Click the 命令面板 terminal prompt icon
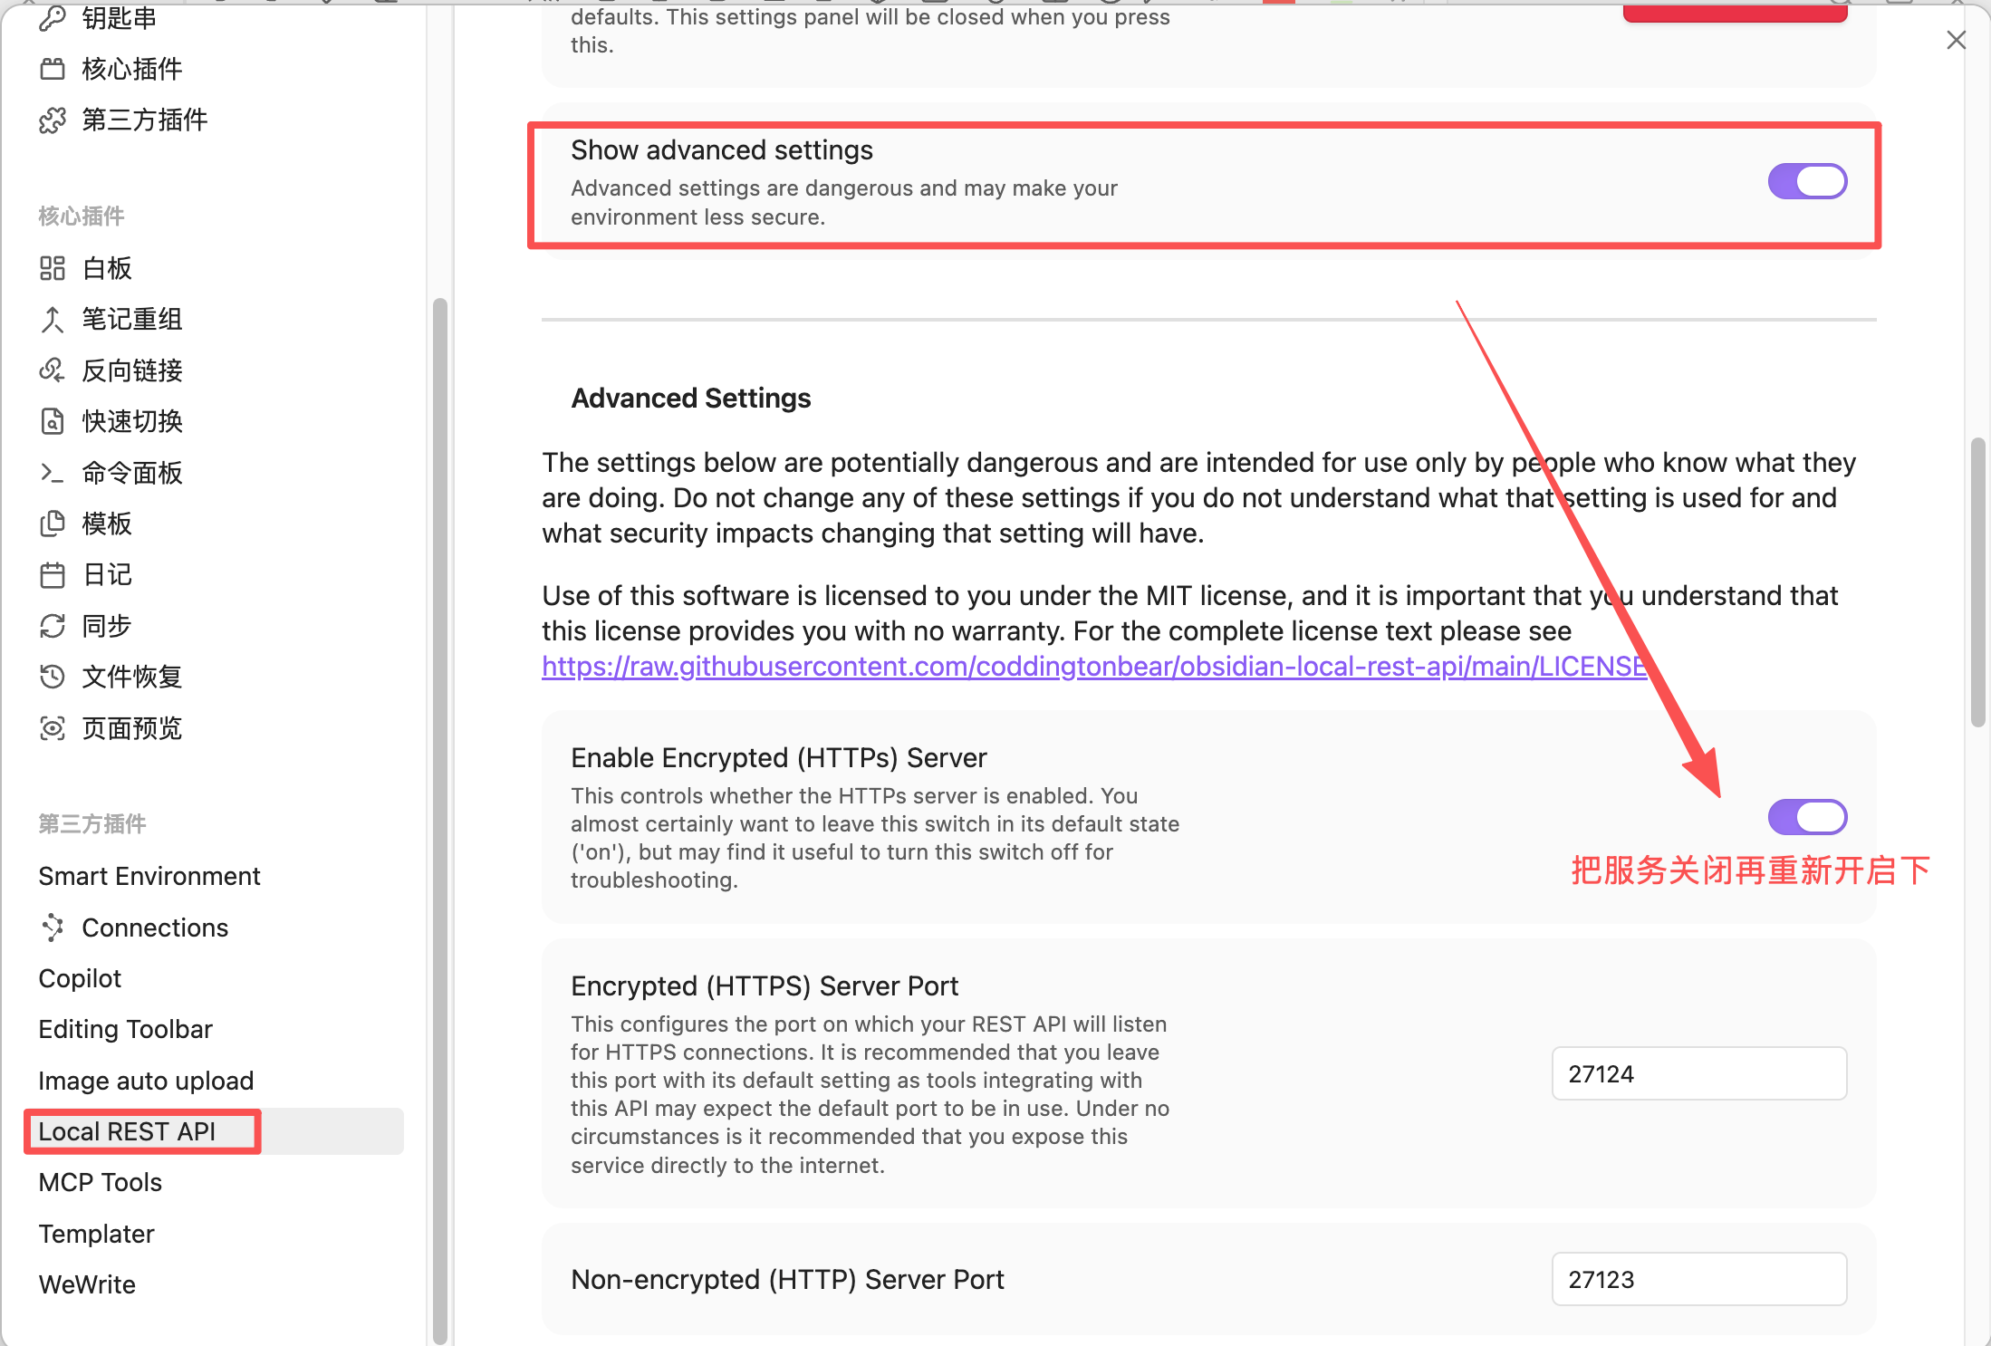 53,473
